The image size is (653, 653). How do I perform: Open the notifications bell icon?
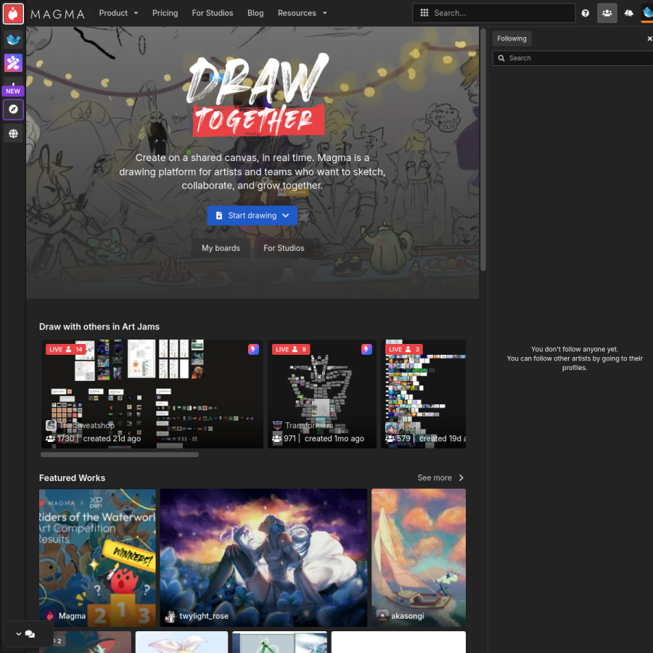click(628, 13)
